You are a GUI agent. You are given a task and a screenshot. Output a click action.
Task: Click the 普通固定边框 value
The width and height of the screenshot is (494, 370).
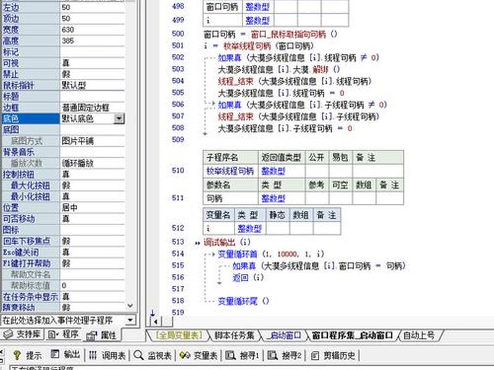[85, 107]
